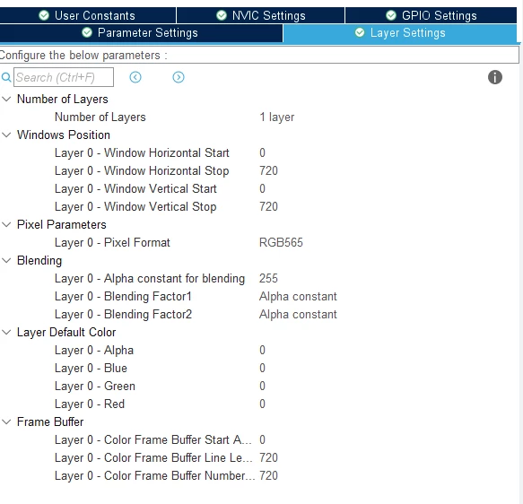The height and width of the screenshot is (504, 523).
Task: Open the Pixel Format value RGB565
Action: tap(281, 242)
